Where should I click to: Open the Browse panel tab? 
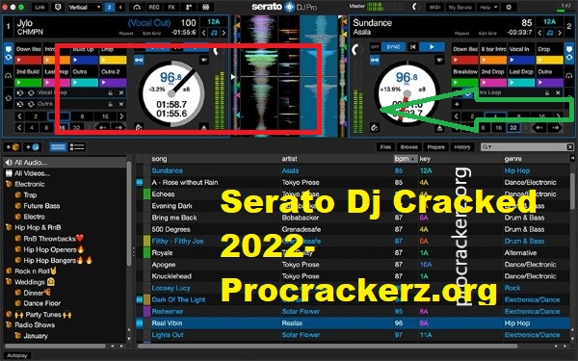pyautogui.click(x=408, y=147)
